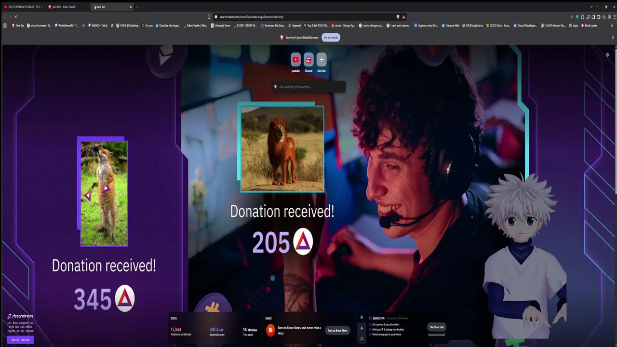Image resolution: width=617 pixels, height=347 pixels.
Task: Open the i can't post comments bookmark
Action: pyautogui.click(x=399, y=26)
